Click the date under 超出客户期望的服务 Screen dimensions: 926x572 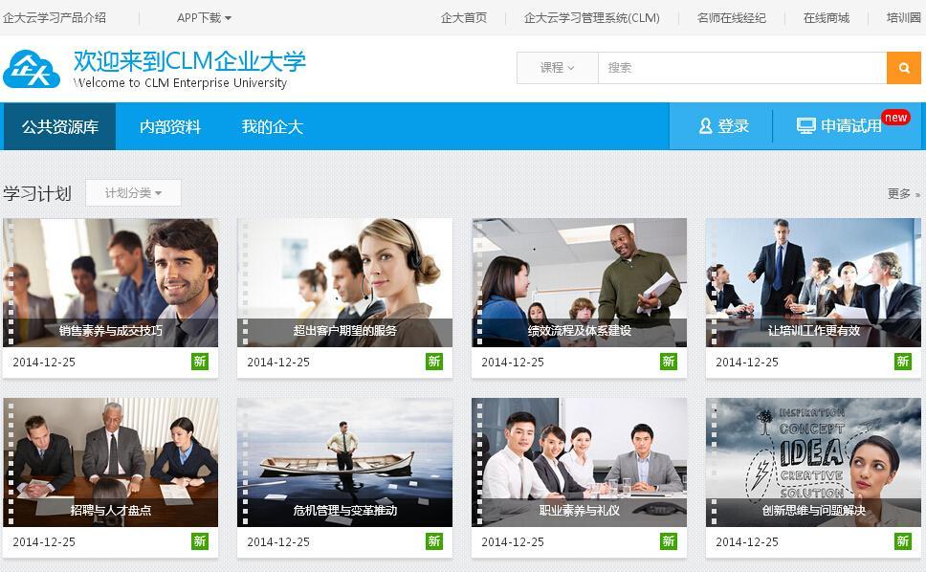point(278,363)
